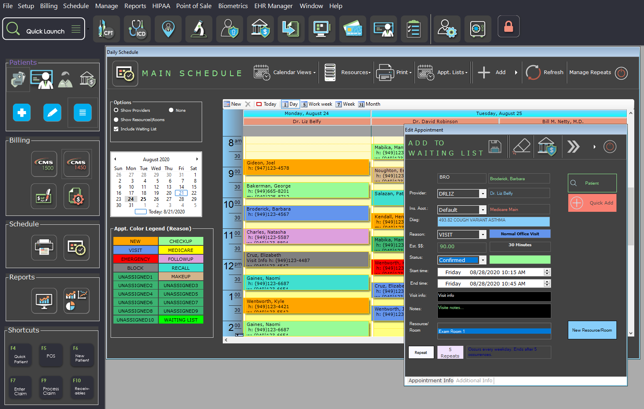This screenshot has width=644, height=409.
Task: Open the credit cards toolbar icon
Action: click(353, 29)
